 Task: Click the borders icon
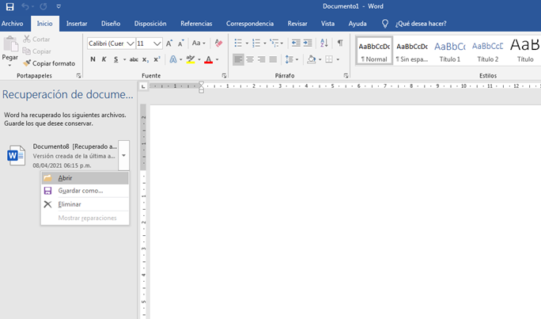(329, 59)
